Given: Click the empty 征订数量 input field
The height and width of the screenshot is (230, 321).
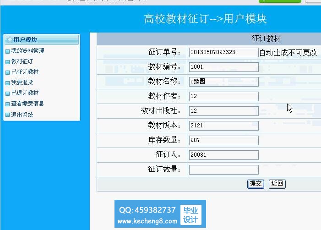Looking at the screenshot, I should [x=224, y=170].
